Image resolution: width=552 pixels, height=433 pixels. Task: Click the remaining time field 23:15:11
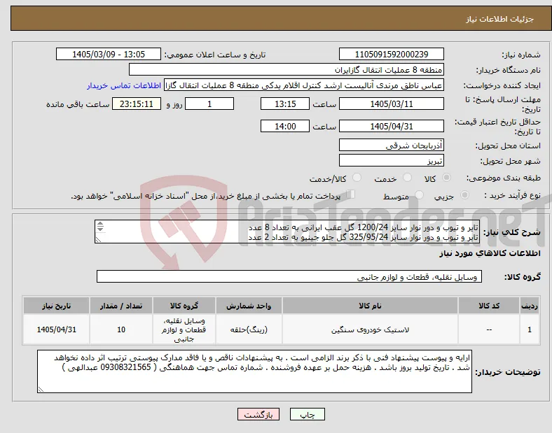(137, 104)
